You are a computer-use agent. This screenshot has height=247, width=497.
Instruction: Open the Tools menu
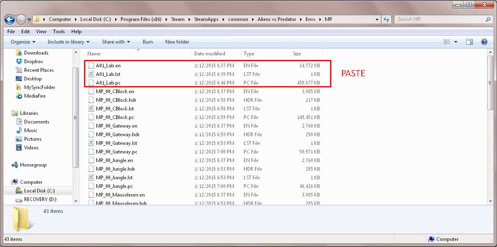tap(59, 32)
